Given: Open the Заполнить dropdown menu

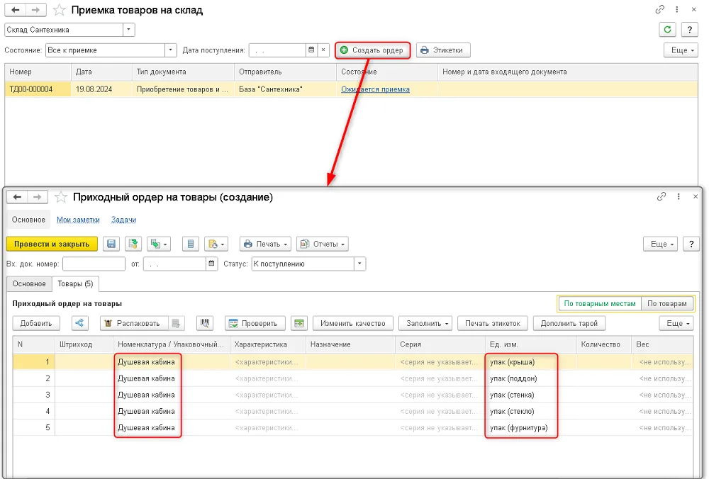Looking at the screenshot, I should click(x=426, y=323).
